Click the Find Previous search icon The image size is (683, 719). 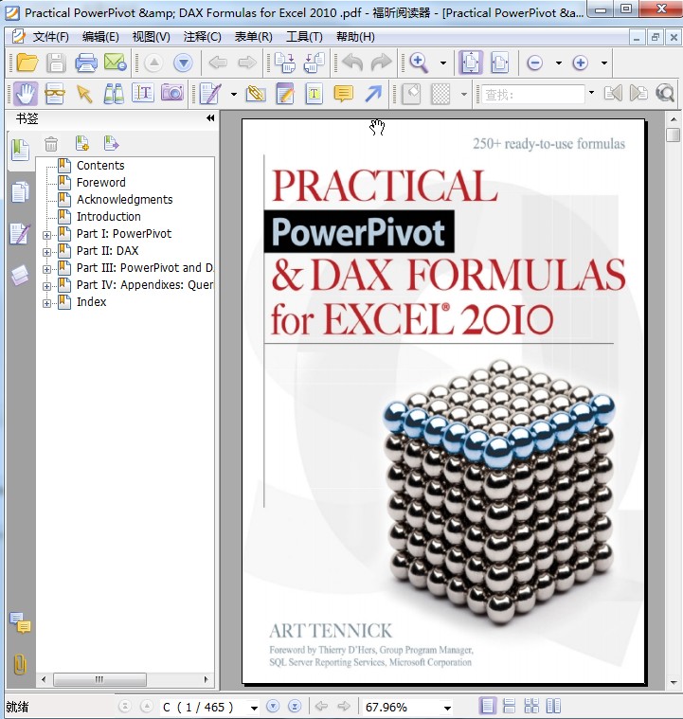pos(613,93)
